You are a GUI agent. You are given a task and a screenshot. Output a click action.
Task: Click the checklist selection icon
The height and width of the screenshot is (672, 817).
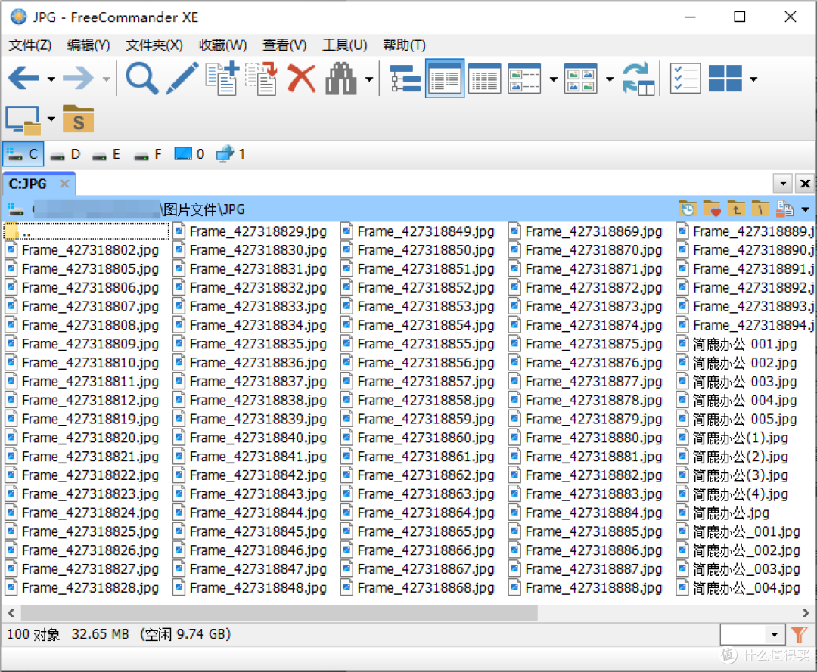[685, 79]
